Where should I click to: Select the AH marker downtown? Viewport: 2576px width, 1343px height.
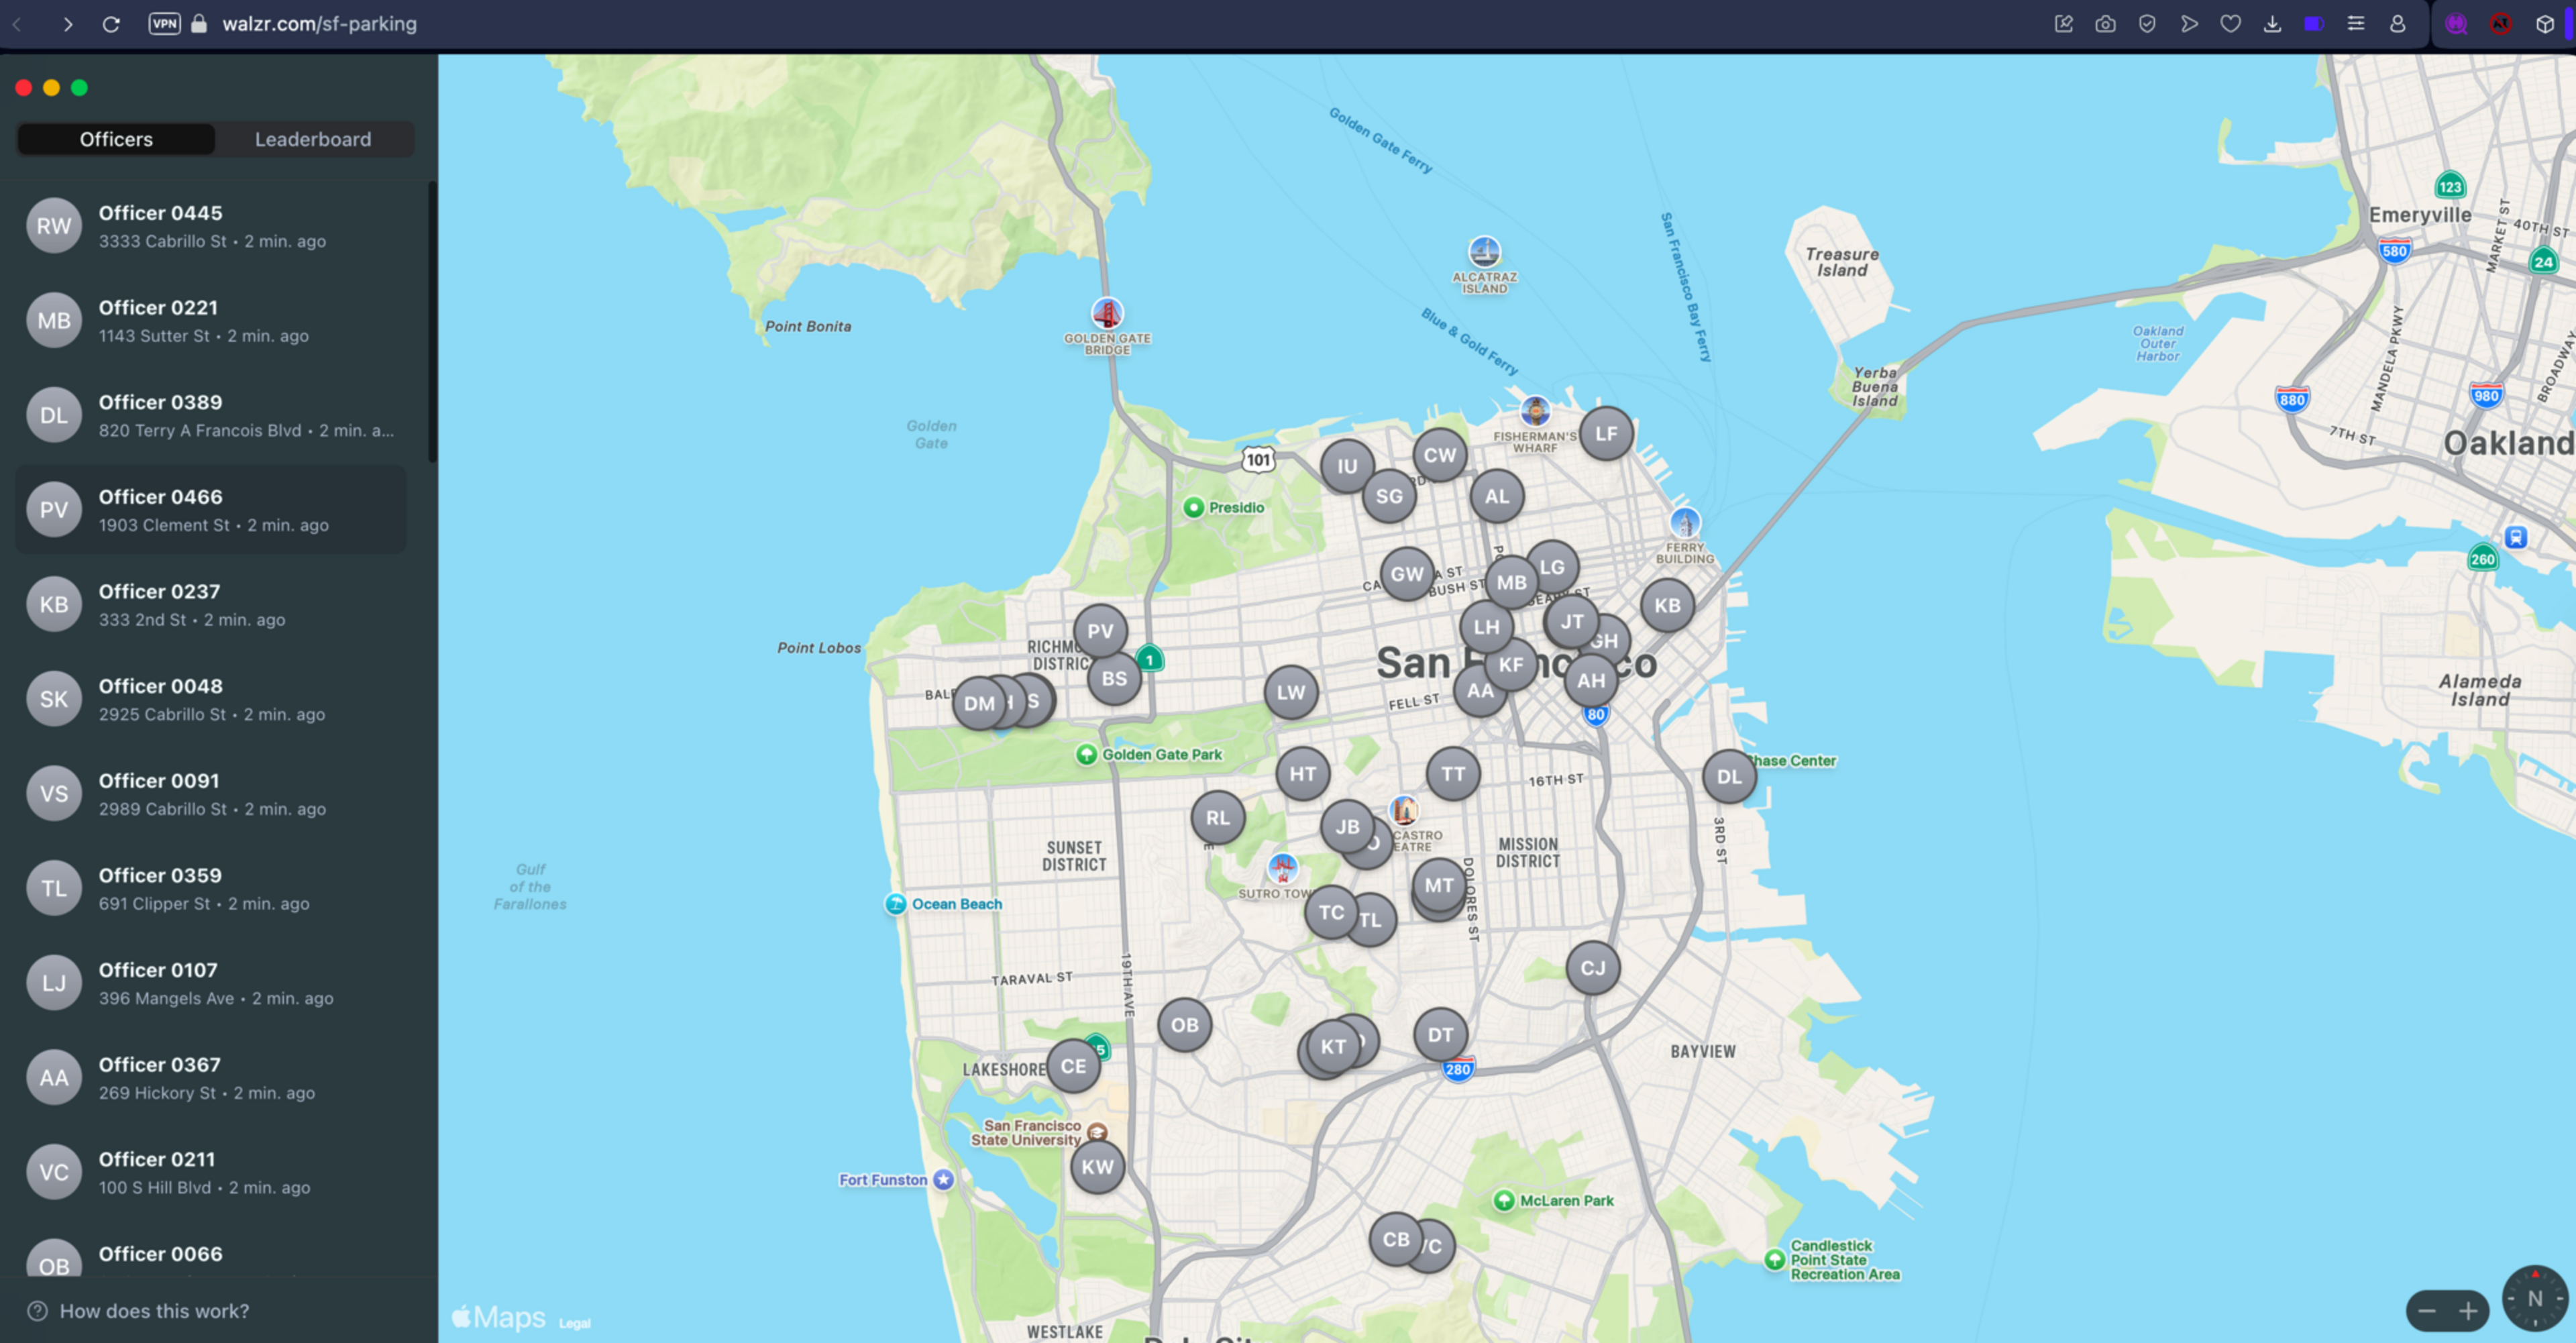point(1591,681)
